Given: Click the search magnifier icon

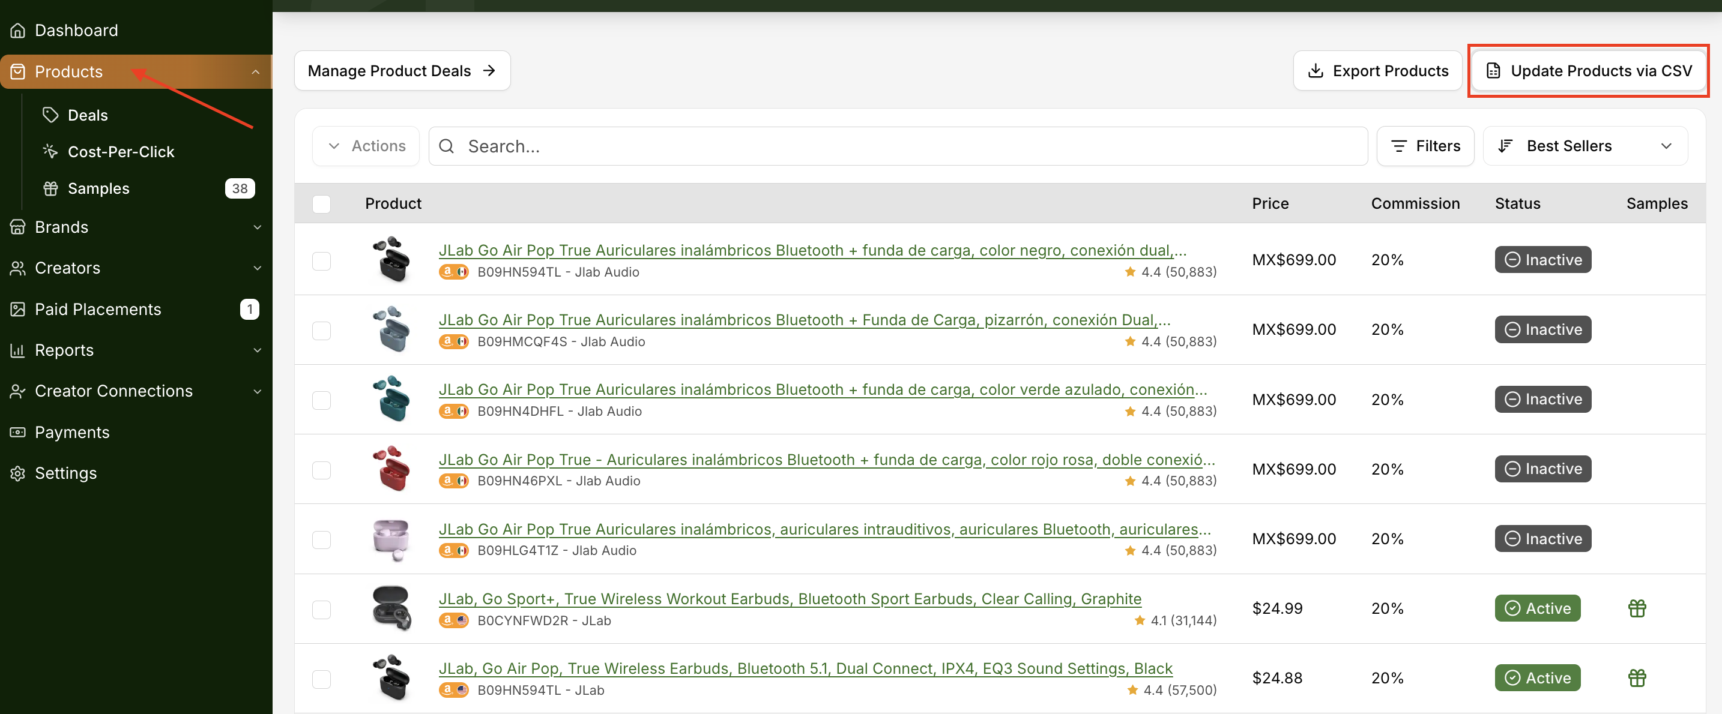Looking at the screenshot, I should tap(447, 146).
